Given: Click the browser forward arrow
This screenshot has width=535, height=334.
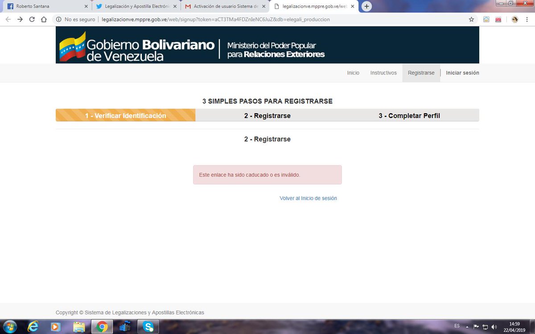Looking at the screenshot, I should (20, 20).
